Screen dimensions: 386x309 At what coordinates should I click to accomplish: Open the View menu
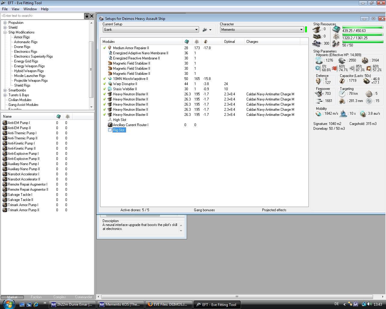point(15,9)
